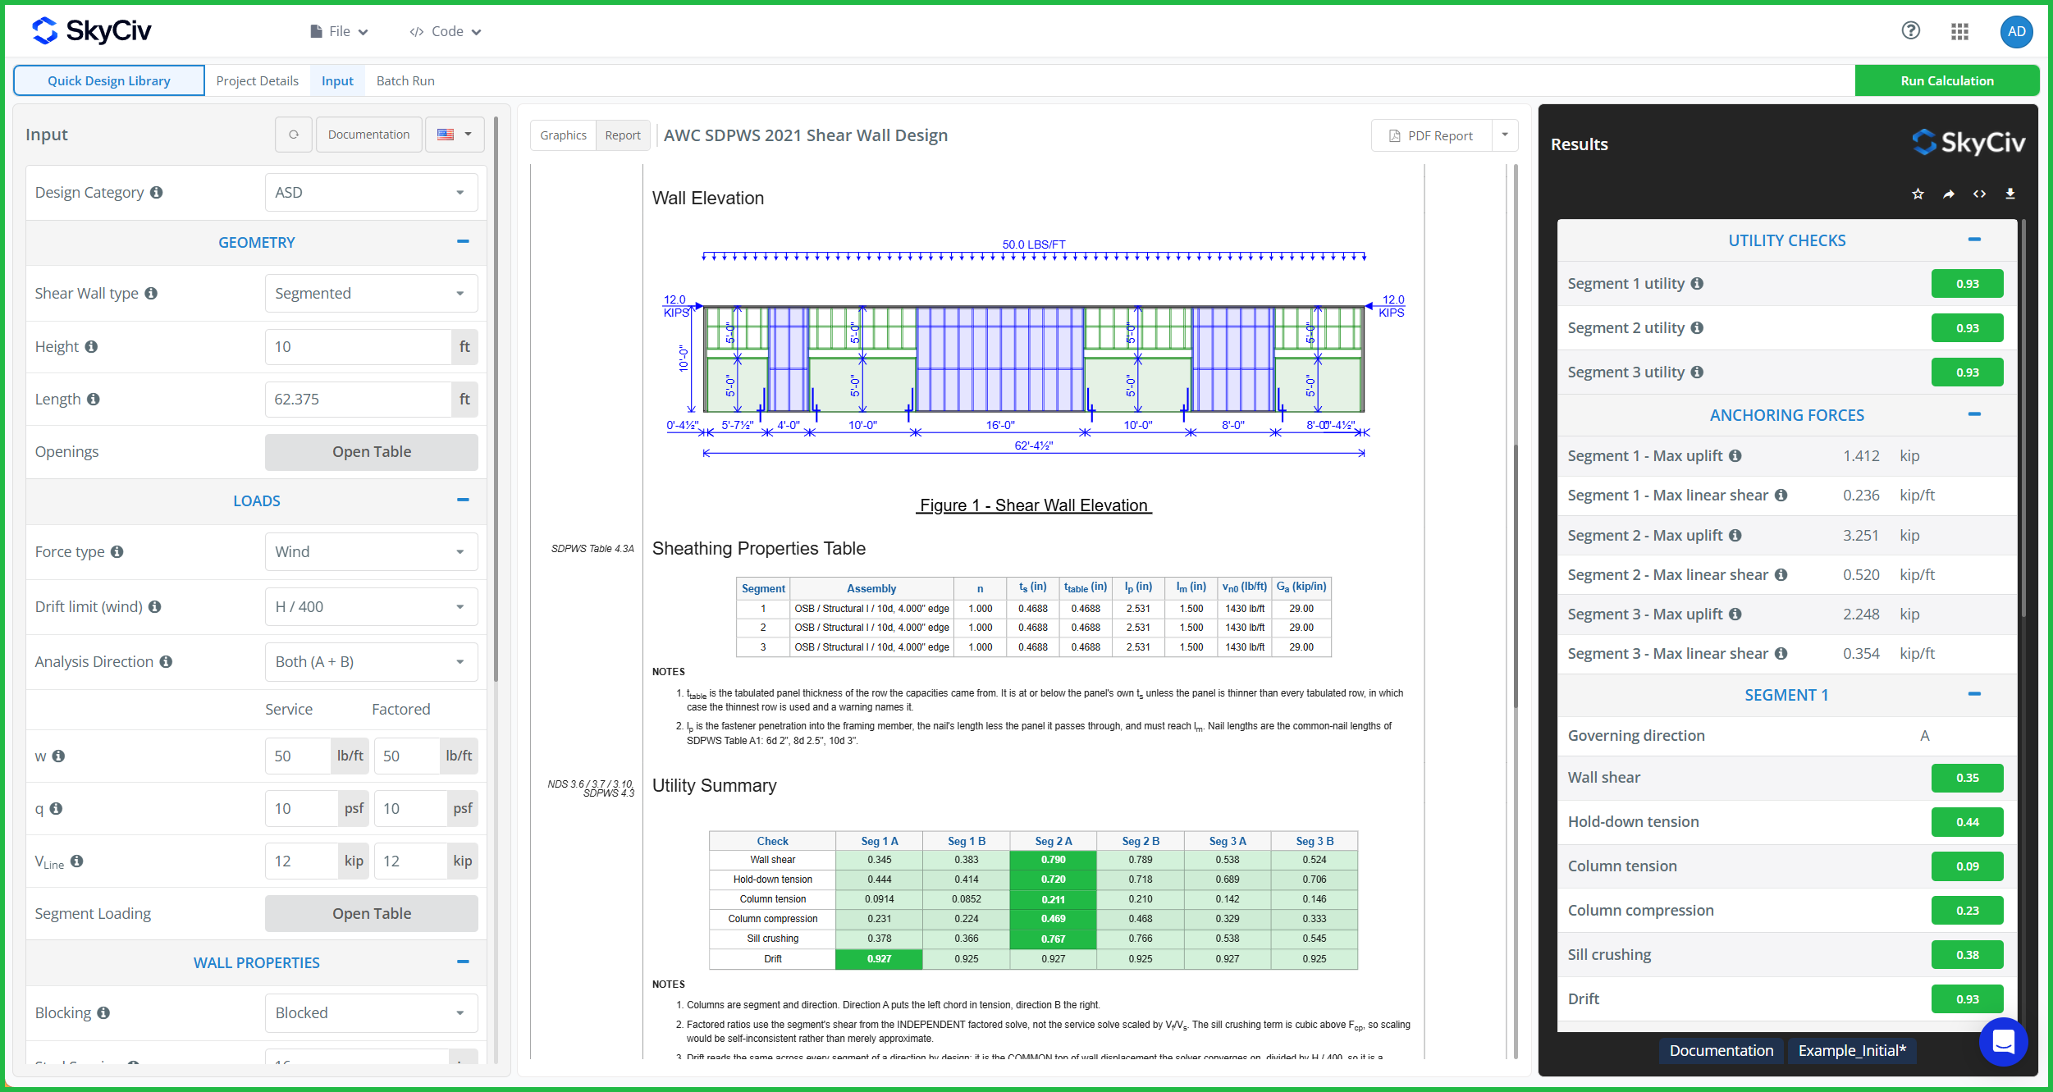2053x1092 pixels.
Task: Switch to the Batch Run tab
Action: pos(405,80)
